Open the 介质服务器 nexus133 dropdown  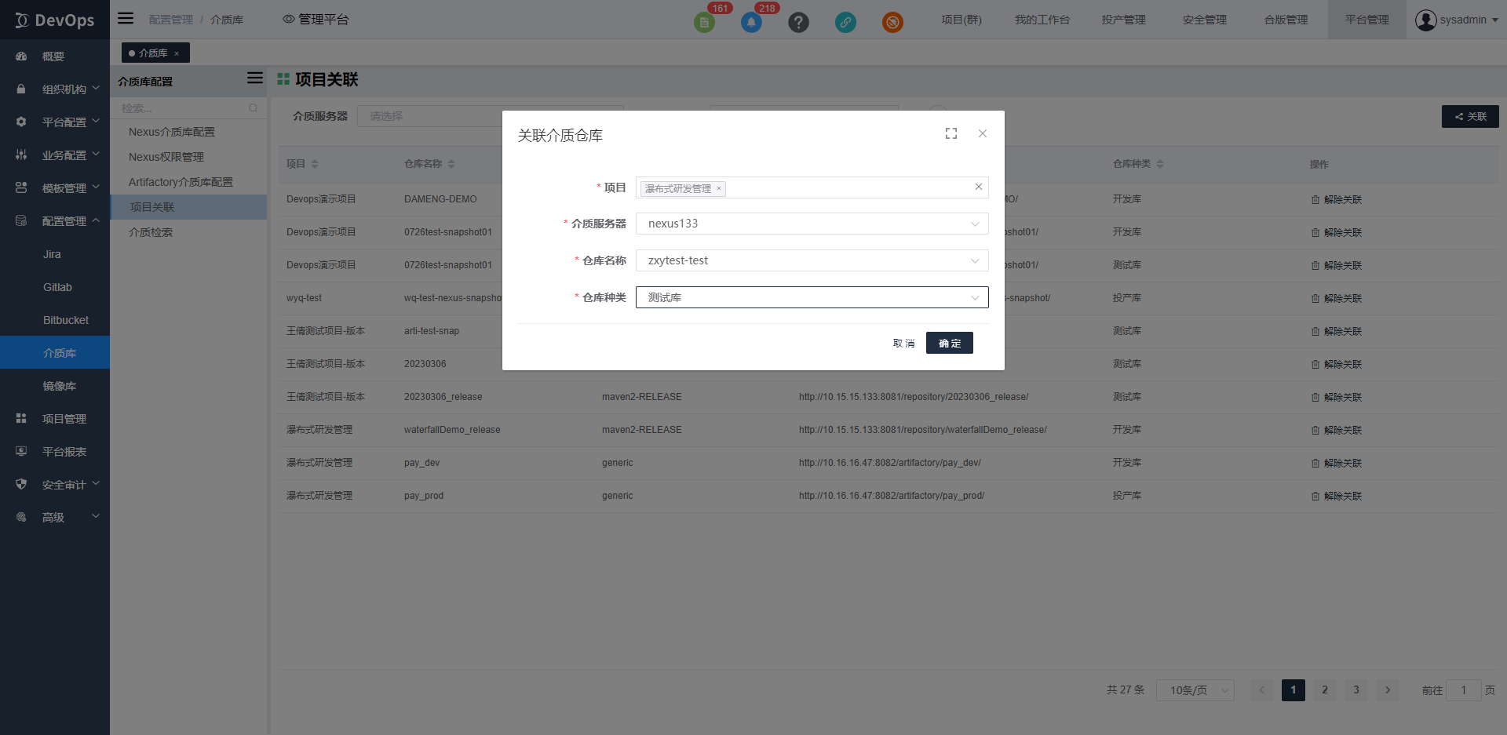click(812, 224)
